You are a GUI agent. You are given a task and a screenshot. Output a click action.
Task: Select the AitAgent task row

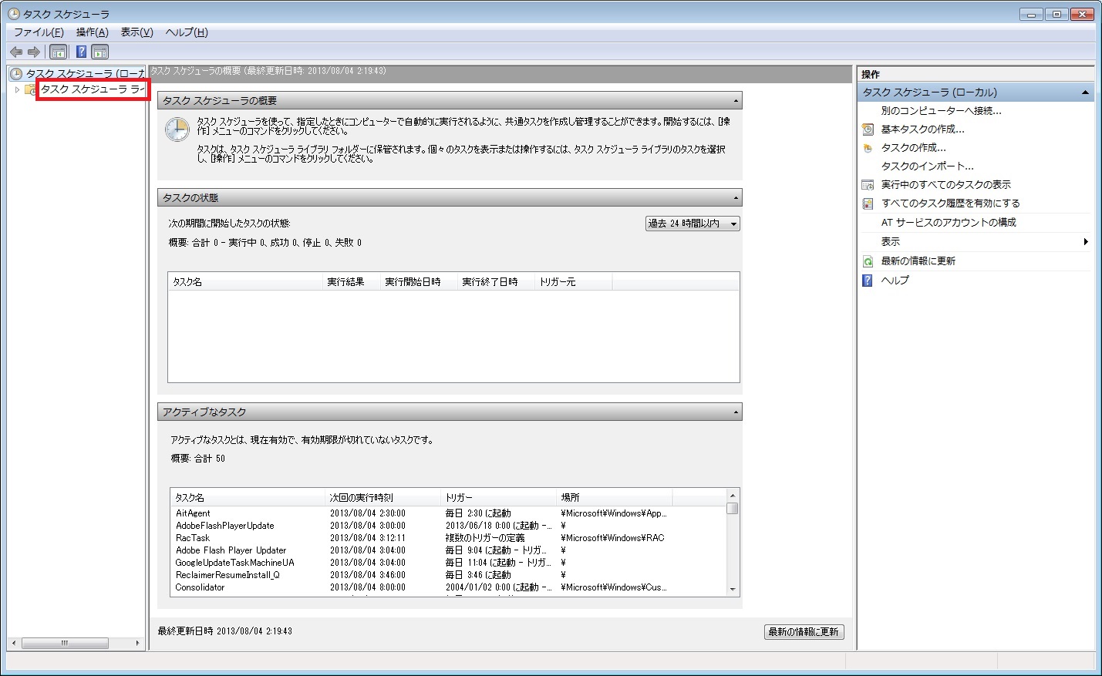click(448, 513)
